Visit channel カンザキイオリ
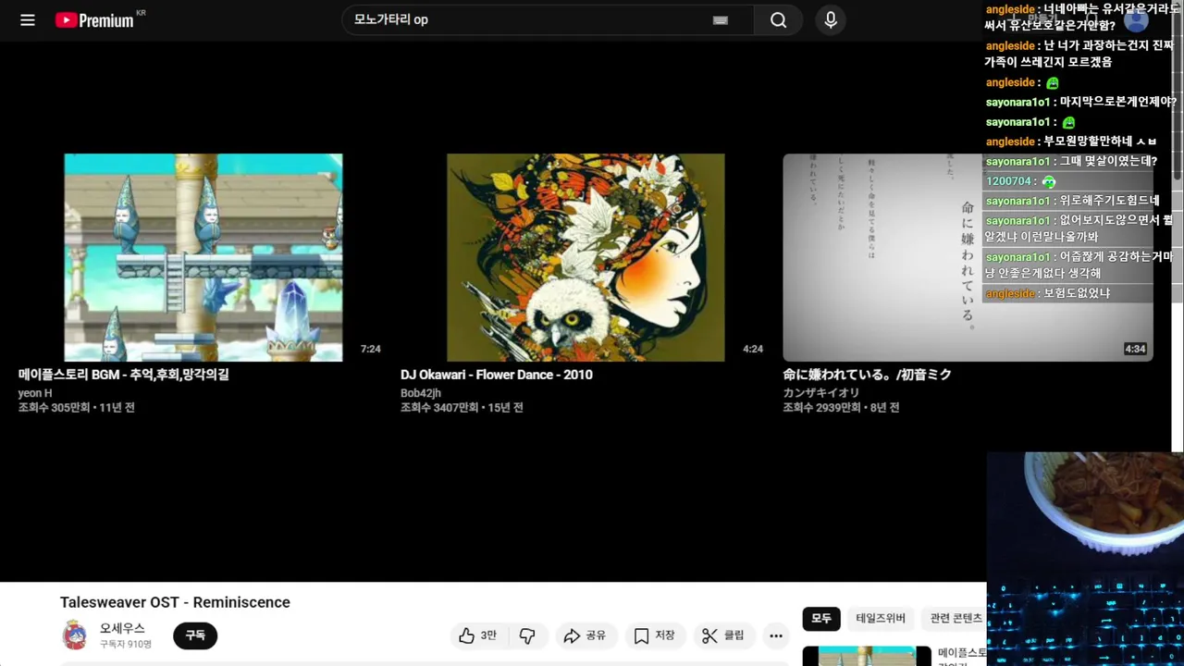 [x=821, y=393]
